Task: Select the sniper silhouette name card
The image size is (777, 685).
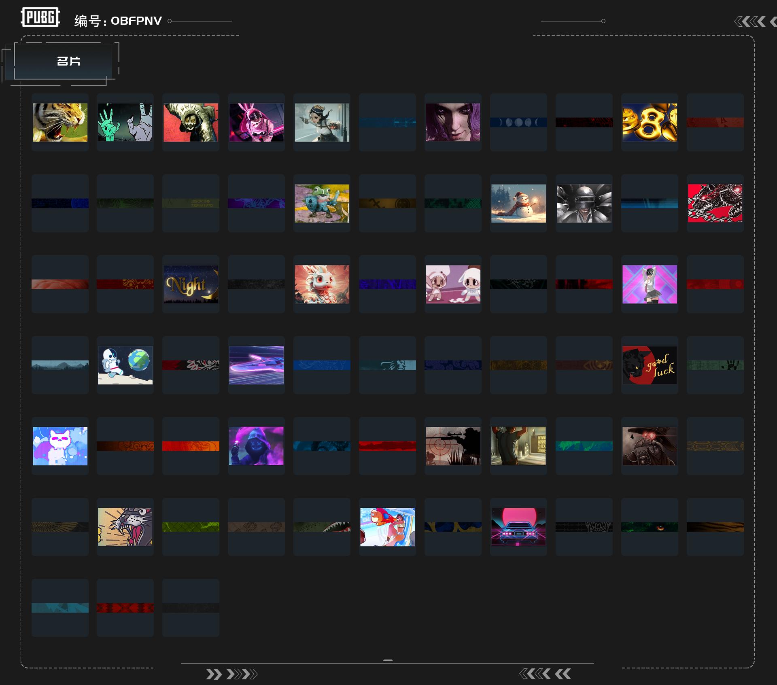Action: [453, 446]
